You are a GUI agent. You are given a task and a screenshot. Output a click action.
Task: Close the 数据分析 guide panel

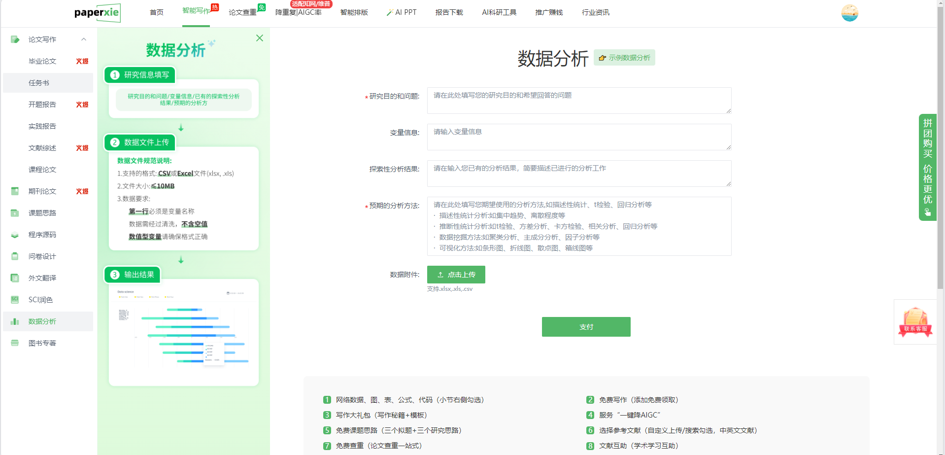point(260,38)
